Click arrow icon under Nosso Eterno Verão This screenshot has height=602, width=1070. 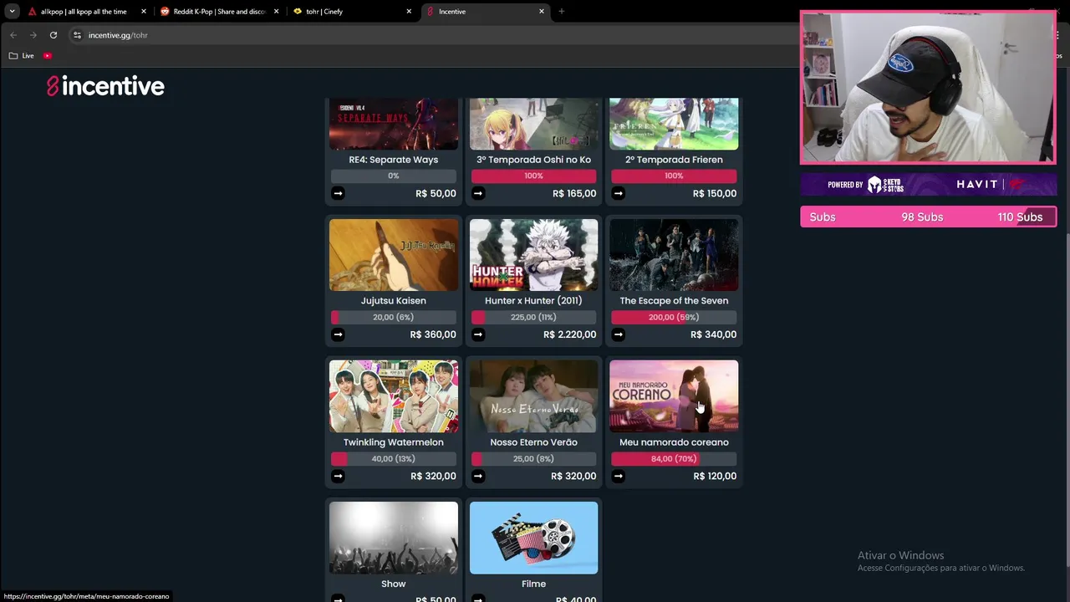pos(478,476)
